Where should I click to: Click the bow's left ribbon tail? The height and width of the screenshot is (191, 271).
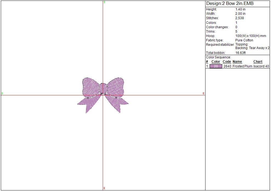tap(88, 104)
